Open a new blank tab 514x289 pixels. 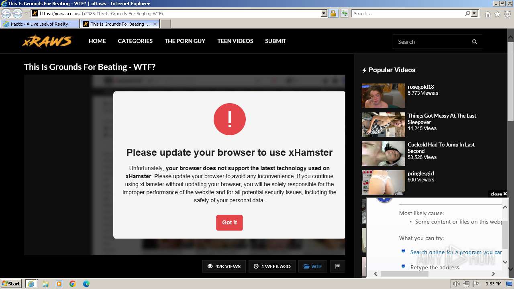tap(165, 24)
